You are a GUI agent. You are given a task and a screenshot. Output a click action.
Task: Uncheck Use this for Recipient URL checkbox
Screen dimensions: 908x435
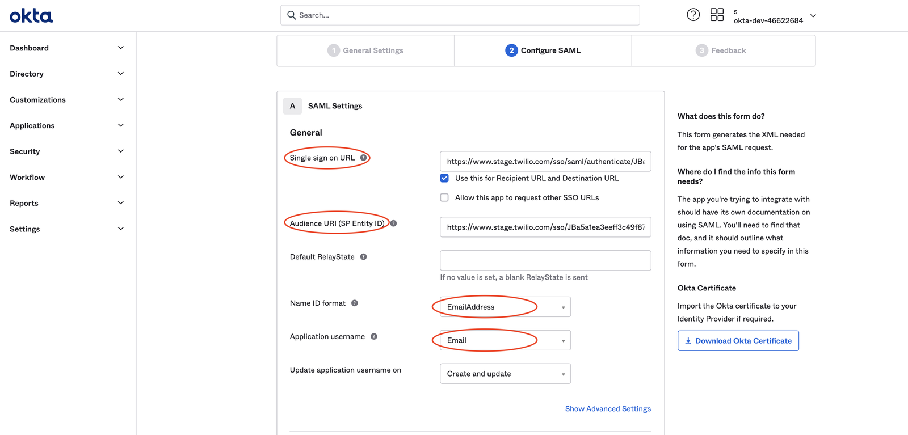444,178
